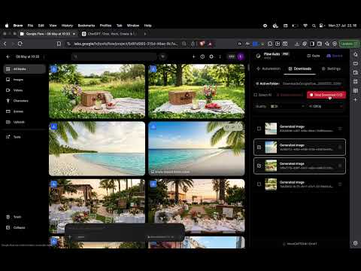361x271 pixels.
Task: Click the Flow Auto logo icon
Action: [x=258, y=56]
